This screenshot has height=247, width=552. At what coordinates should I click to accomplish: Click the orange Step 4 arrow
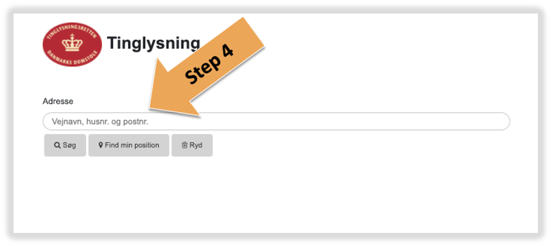click(207, 67)
